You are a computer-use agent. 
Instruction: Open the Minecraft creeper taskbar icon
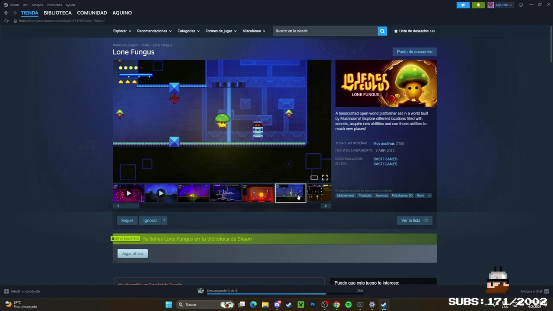click(301, 305)
